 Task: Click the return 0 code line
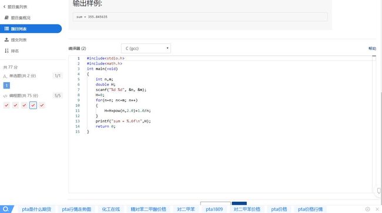point(105,126)
